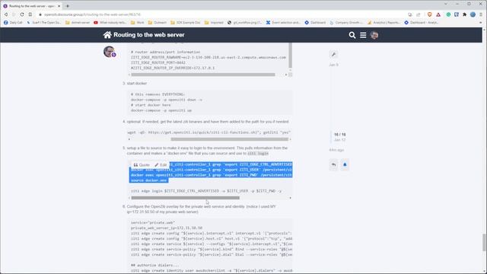Click the browser address bar URL
This screenshot has height=274, width=487.
pos(92,14)
